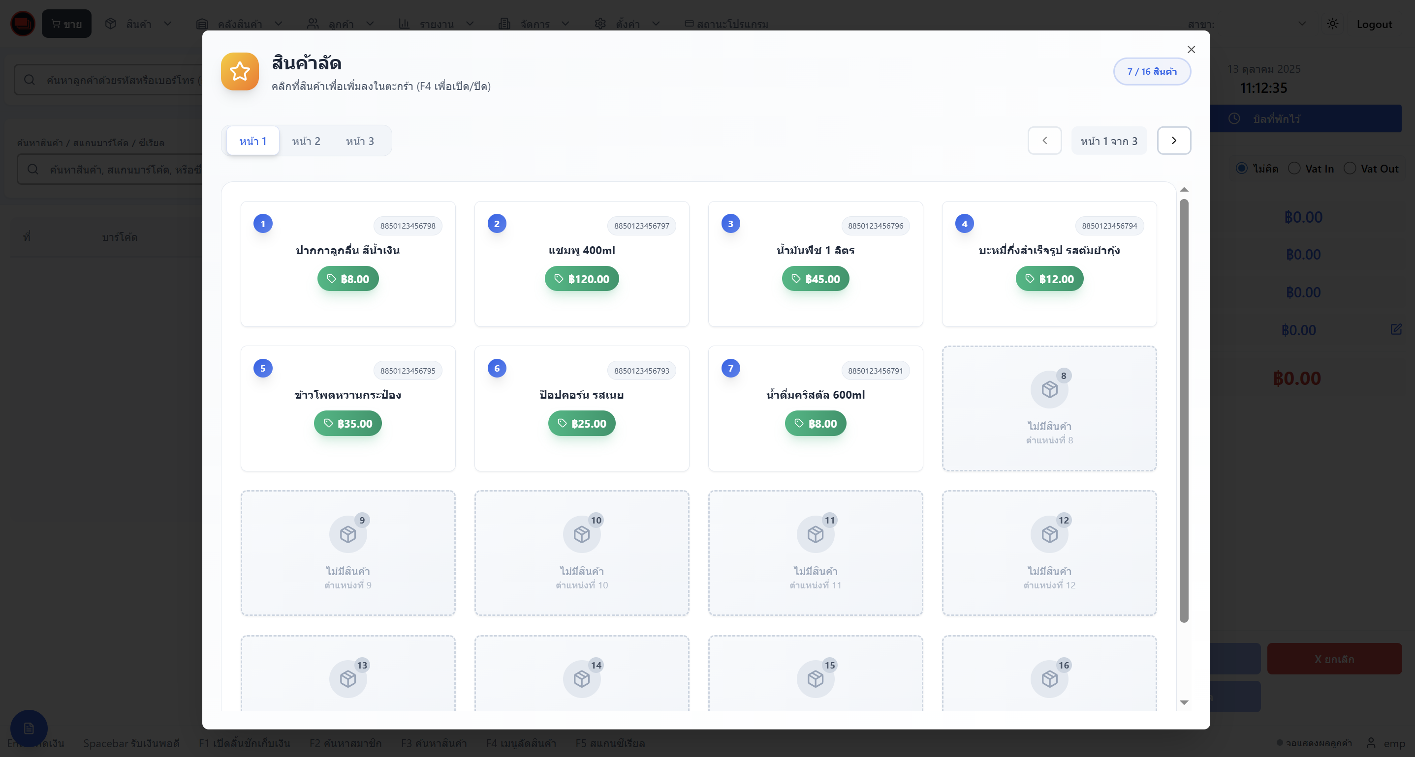Click the empty slot 10 package icon
This screenshot has width=1415, height=757.
click(581, 534)
